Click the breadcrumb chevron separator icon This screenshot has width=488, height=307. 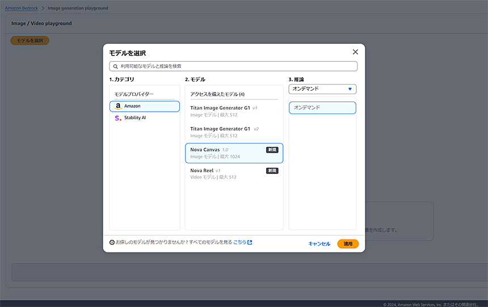tap(43, 8)
